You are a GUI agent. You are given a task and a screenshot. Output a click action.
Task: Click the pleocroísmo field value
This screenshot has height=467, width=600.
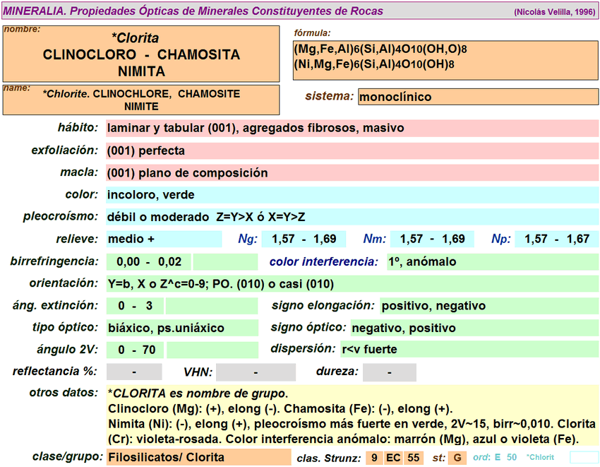point(352,217)
